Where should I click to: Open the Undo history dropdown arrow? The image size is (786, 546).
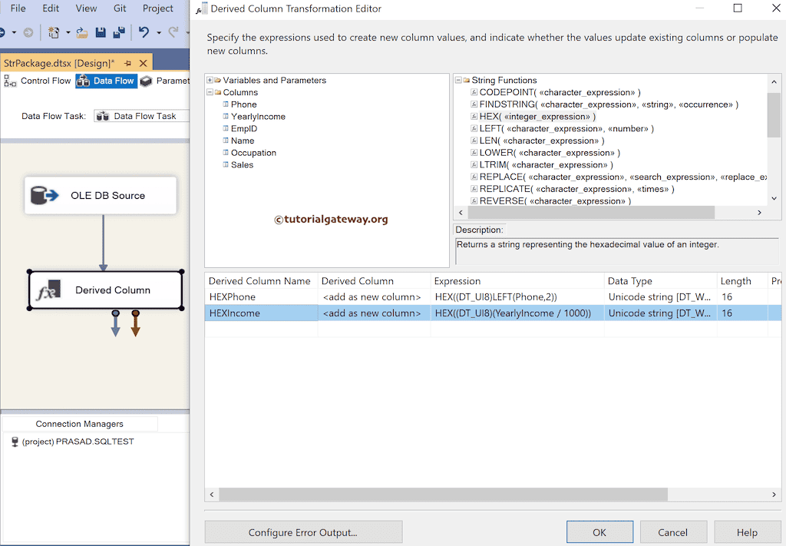pyautogui.click(x=158, y=31)
